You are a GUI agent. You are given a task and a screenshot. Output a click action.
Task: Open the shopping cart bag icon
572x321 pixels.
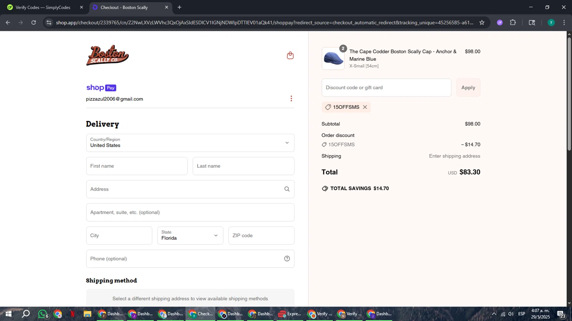[290, 56]
